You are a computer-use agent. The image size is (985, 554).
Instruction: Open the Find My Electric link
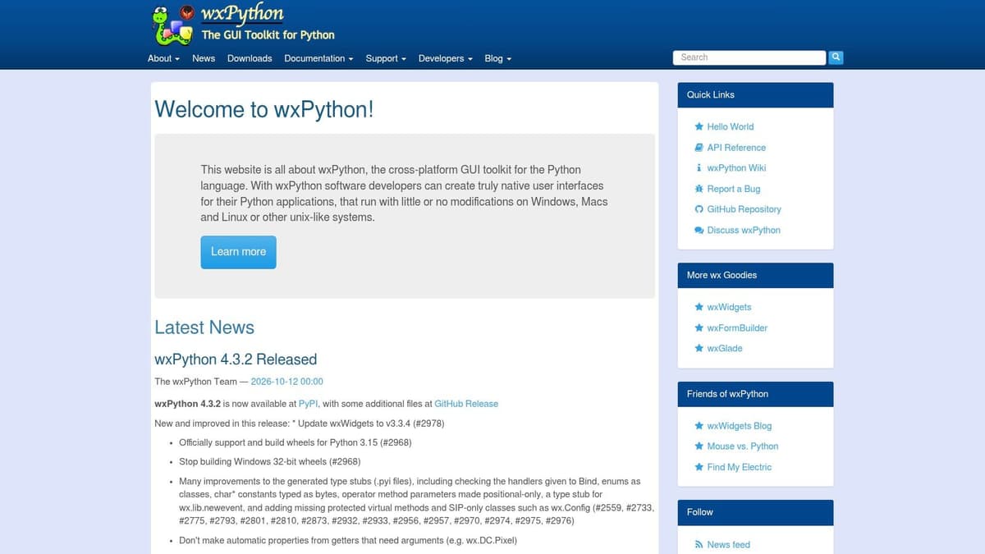pyautogui.click(x=740, y=467)
